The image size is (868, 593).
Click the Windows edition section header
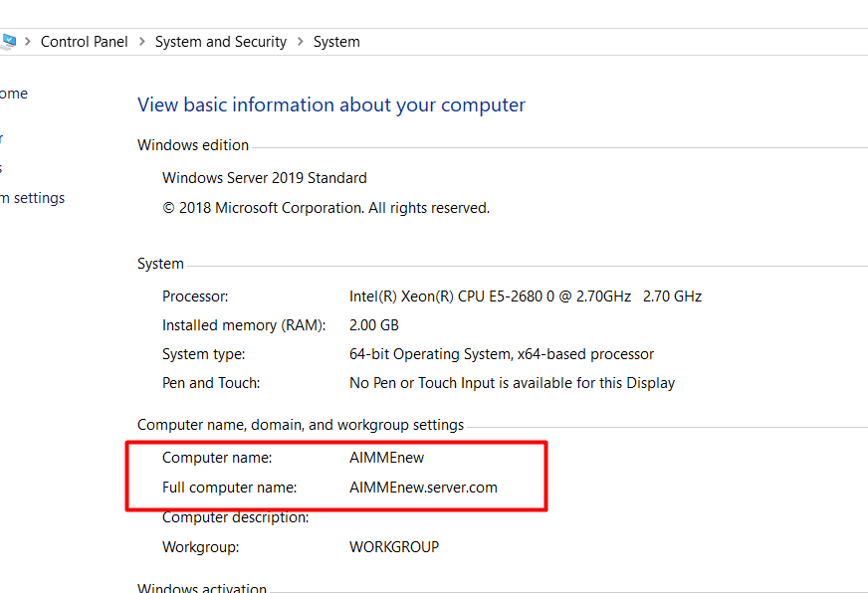point(192,144)
